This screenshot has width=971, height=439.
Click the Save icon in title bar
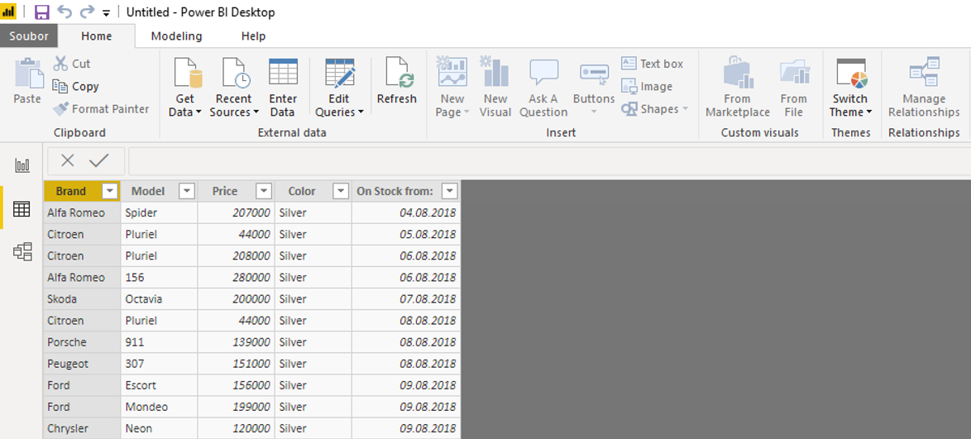41,12
